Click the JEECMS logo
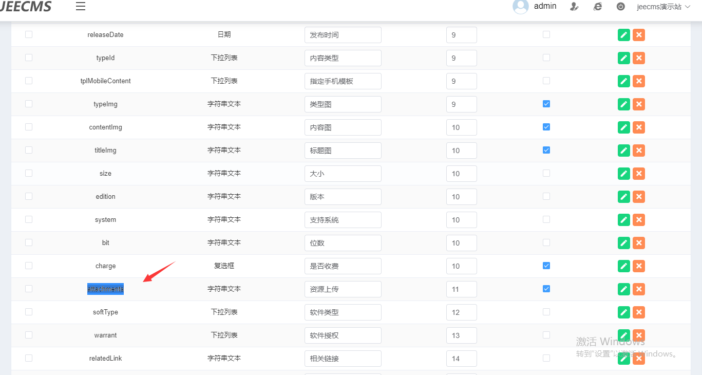This screenshot has width=702, height=375. point(26,6)
